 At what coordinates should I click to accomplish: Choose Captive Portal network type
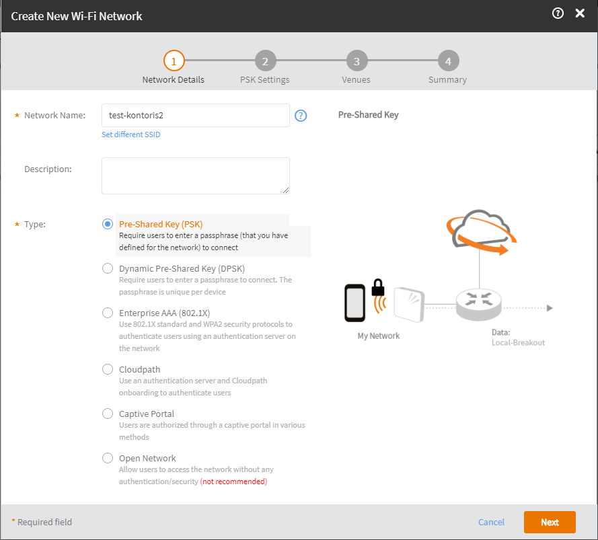pyautogui.click(x=108, y=414)
